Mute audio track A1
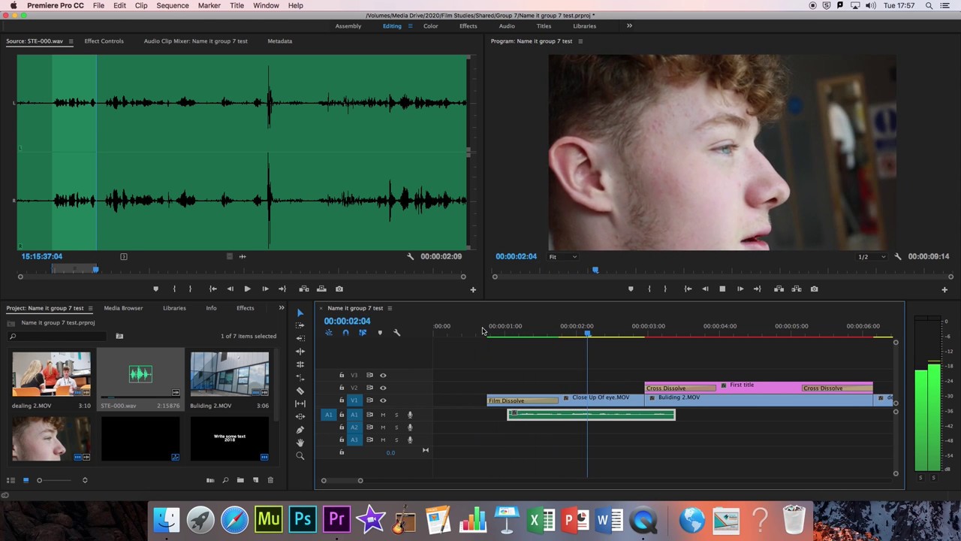961x541 pixels. 383,415
